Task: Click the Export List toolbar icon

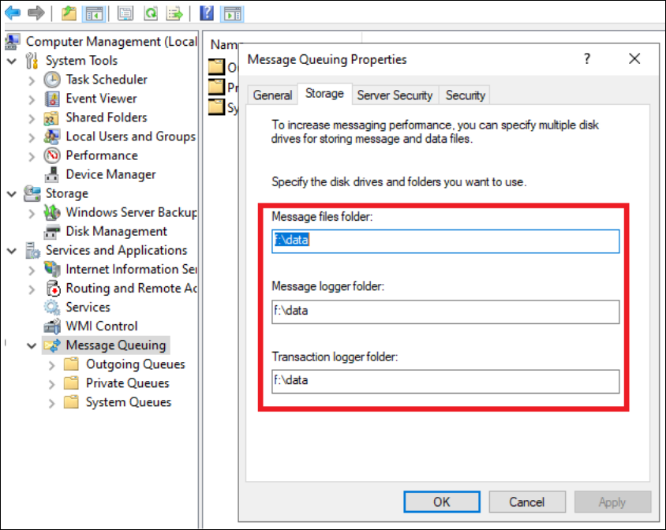Action: 174,13
